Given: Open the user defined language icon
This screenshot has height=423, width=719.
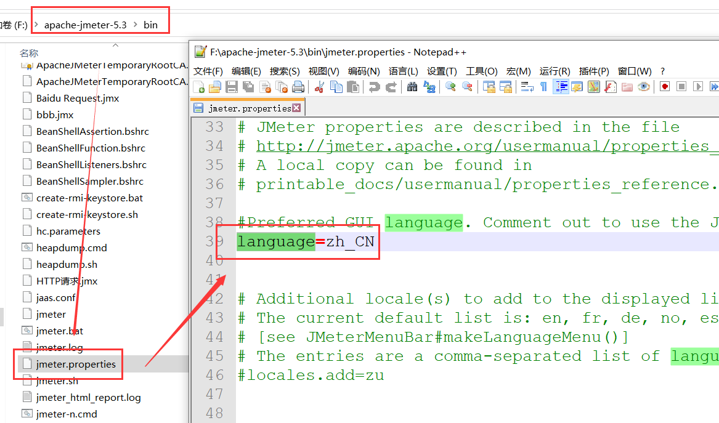Looking at the screenshot, I should tap(577, 87).
